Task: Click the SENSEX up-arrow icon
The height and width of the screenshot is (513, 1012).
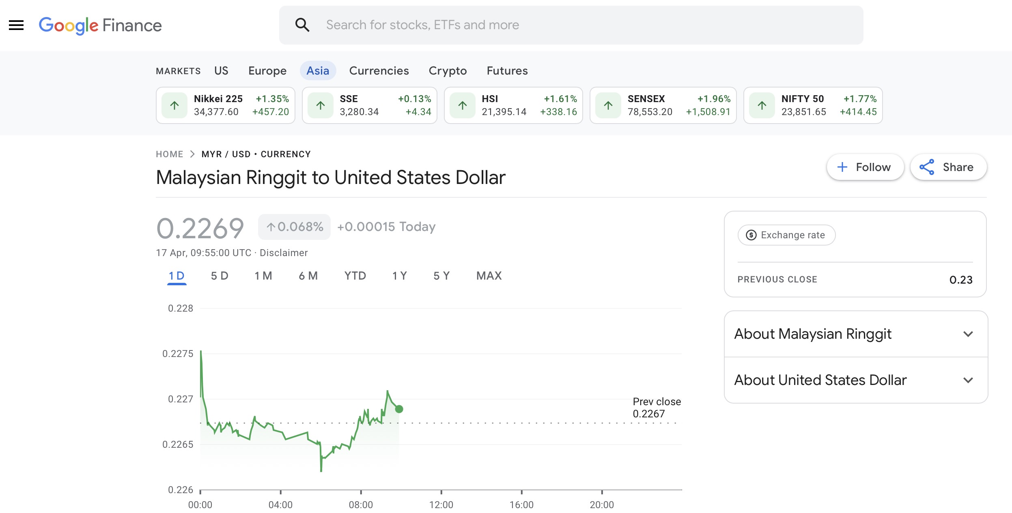Action: pyautogui.click(x=608, y=105)
